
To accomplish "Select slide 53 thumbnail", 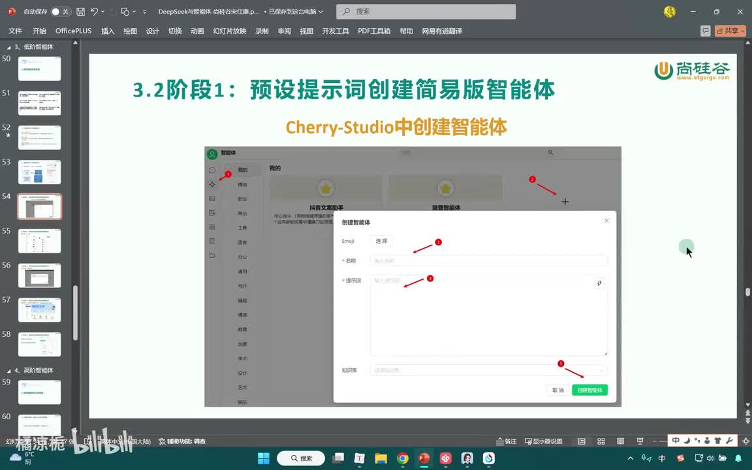I will [39, 172].
